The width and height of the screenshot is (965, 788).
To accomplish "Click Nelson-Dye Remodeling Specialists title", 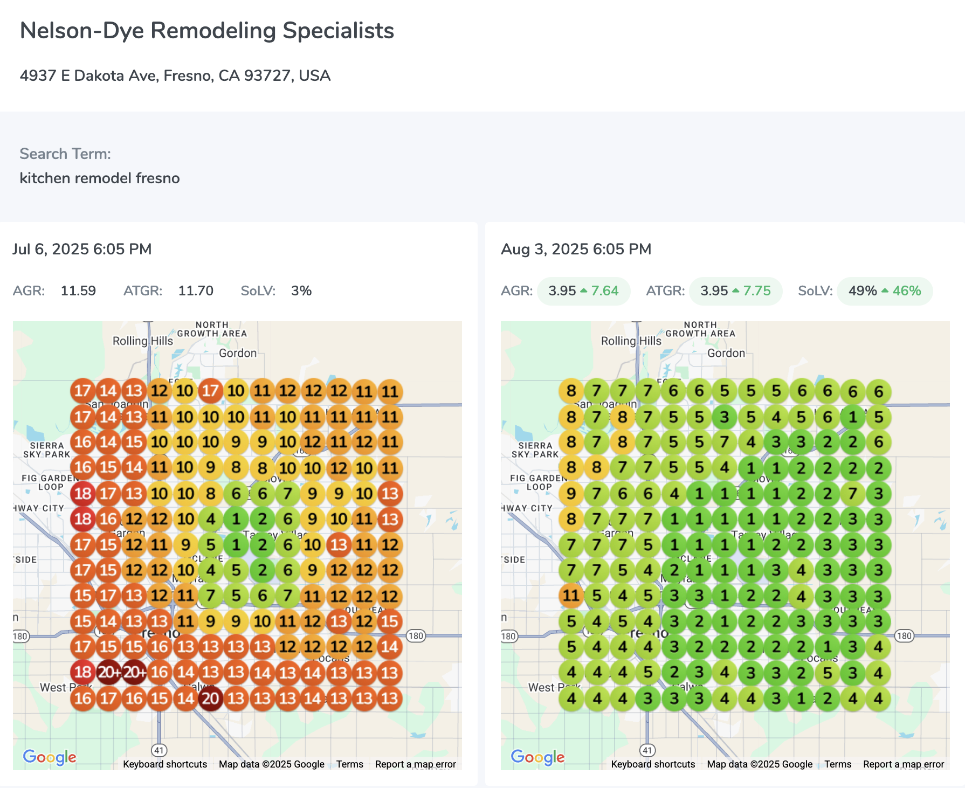I will click(x=207, y=31).
